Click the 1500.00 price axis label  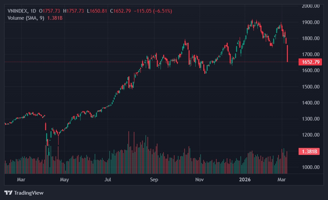click(x=311, y=86)
